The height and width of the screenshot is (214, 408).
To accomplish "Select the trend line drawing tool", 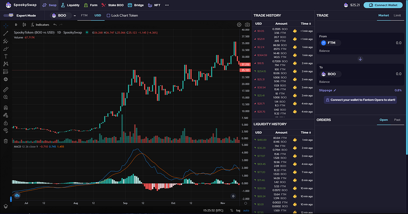I will 6,33.
